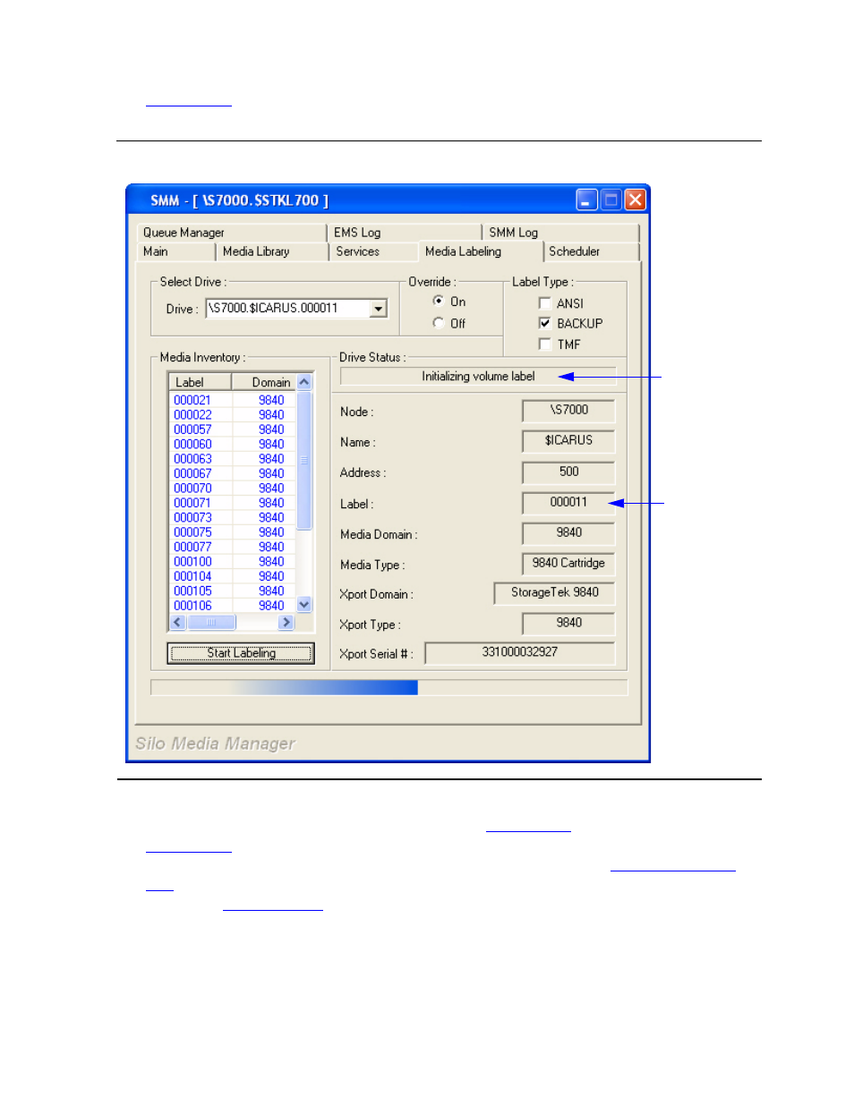Open the EMS Log tab

(x=404, y=233)
